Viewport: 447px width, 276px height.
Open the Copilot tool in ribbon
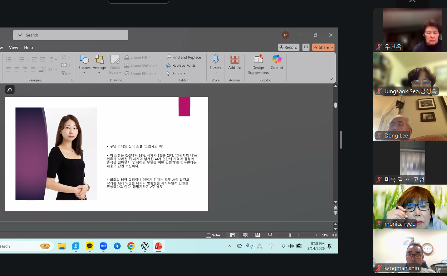coord(277,62)
